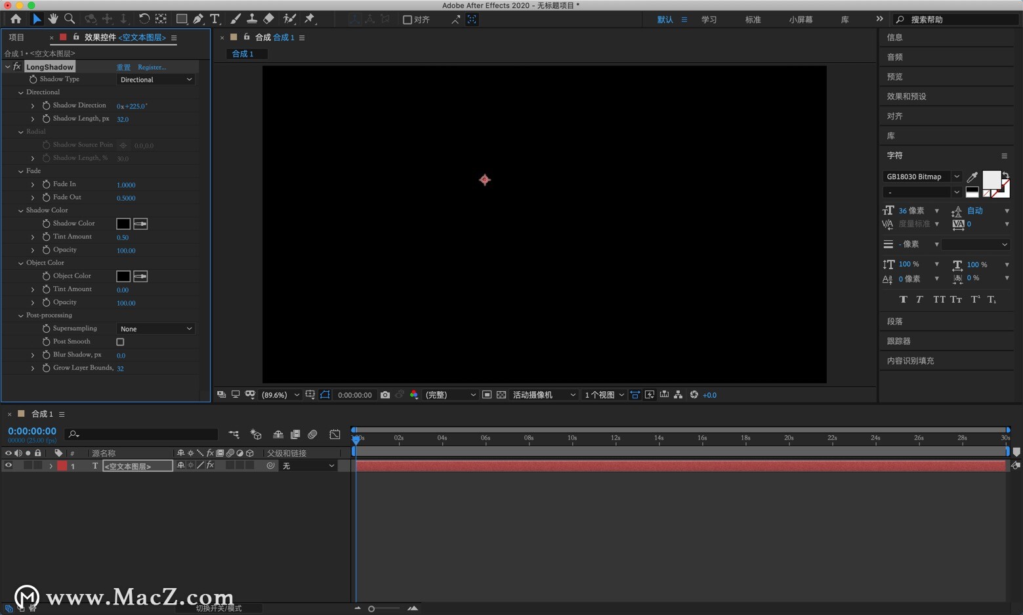This screenshot has height=615, width=1023.
Task: Open resolution (完整) dropdown
Action: (450, 394)
